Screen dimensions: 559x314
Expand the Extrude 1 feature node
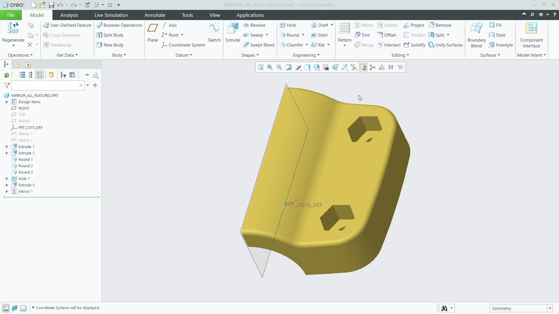[x=7, y=147]
